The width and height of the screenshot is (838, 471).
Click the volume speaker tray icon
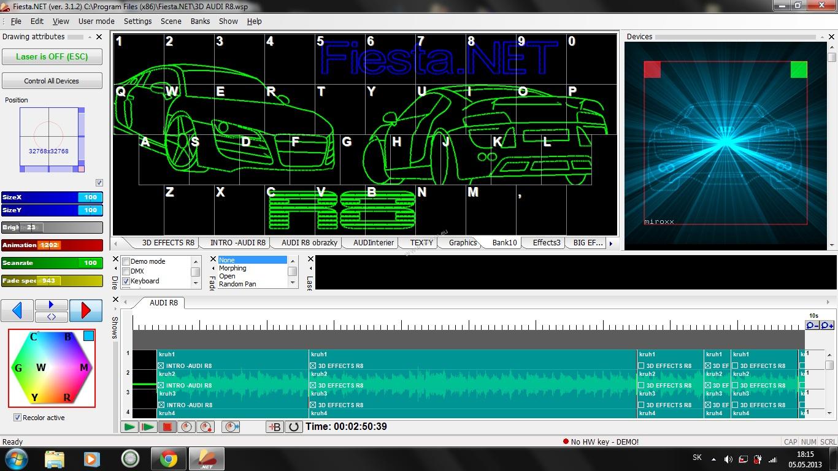pos(728,459)
